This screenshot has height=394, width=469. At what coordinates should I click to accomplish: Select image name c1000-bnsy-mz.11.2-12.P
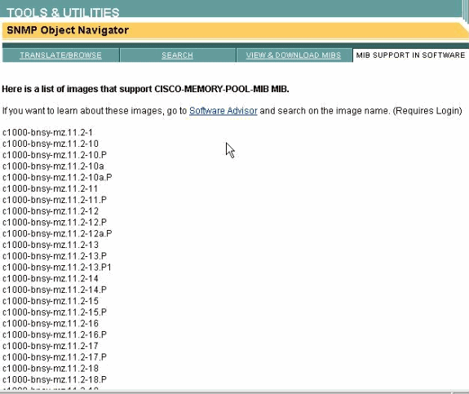[x=55, y=222]
